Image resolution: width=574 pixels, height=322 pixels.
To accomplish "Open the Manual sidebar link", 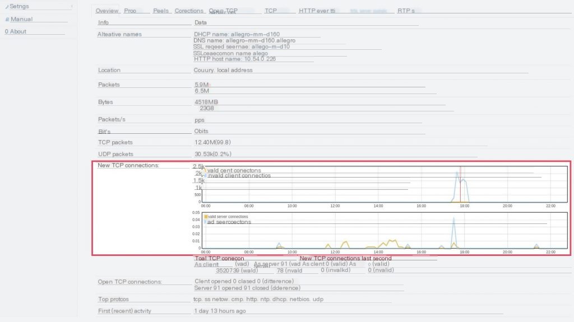I will [22, 19].
